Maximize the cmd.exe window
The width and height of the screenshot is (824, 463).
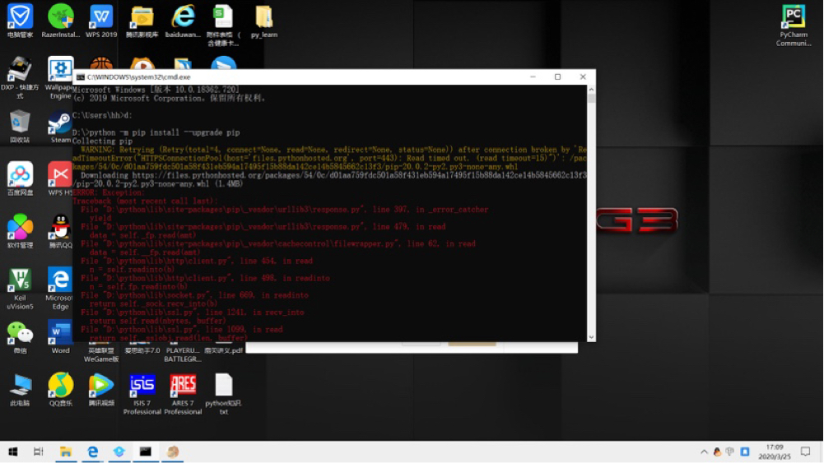coord(557,77)
